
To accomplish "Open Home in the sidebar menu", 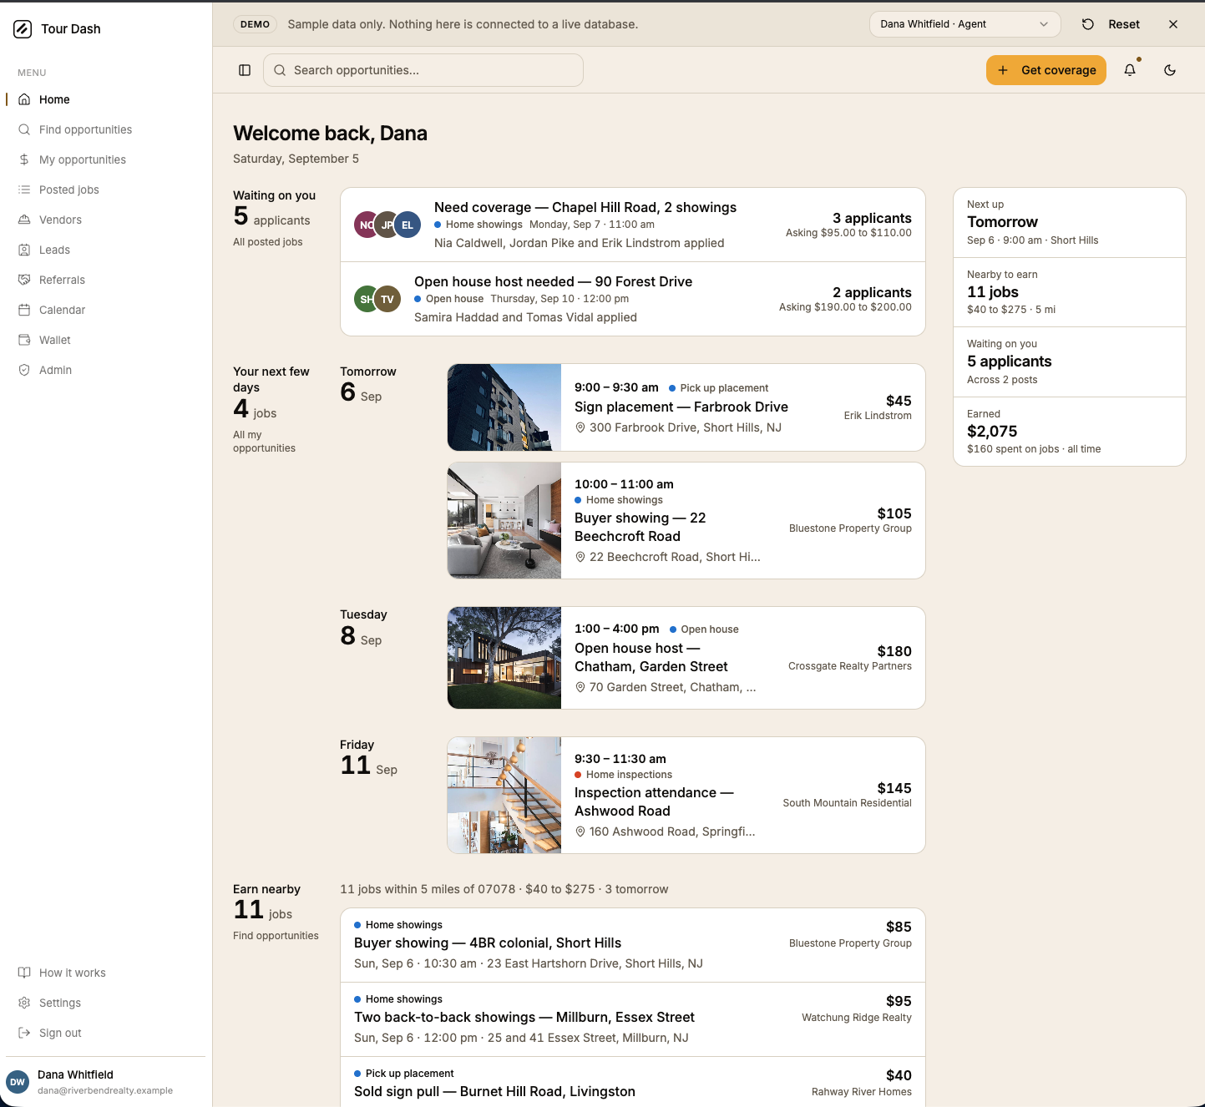I will pos(106,99).
